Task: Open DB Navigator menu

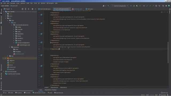Action: [x=50, y=3]
